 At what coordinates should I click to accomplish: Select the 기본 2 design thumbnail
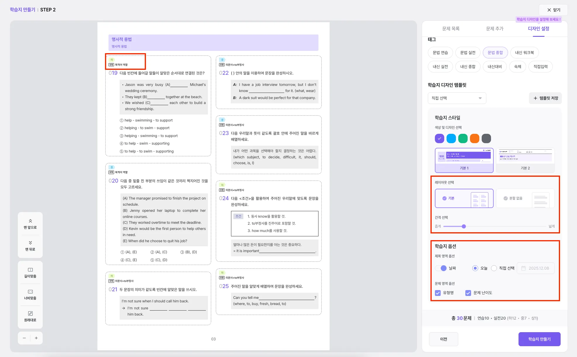[x=525, y=160]
